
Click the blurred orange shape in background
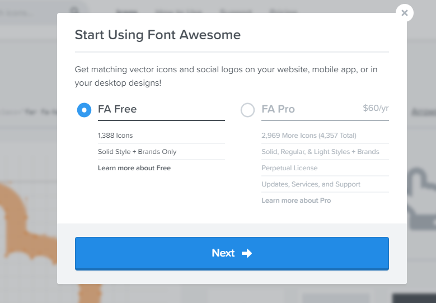coord(28,222)
